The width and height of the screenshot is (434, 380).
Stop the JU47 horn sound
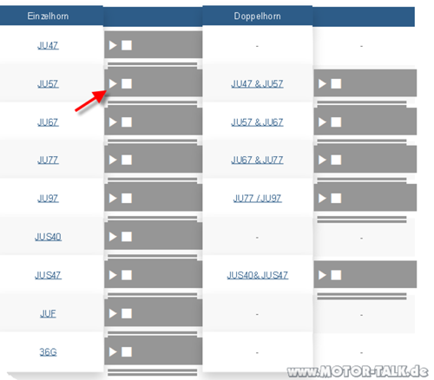tap(127, 45)
